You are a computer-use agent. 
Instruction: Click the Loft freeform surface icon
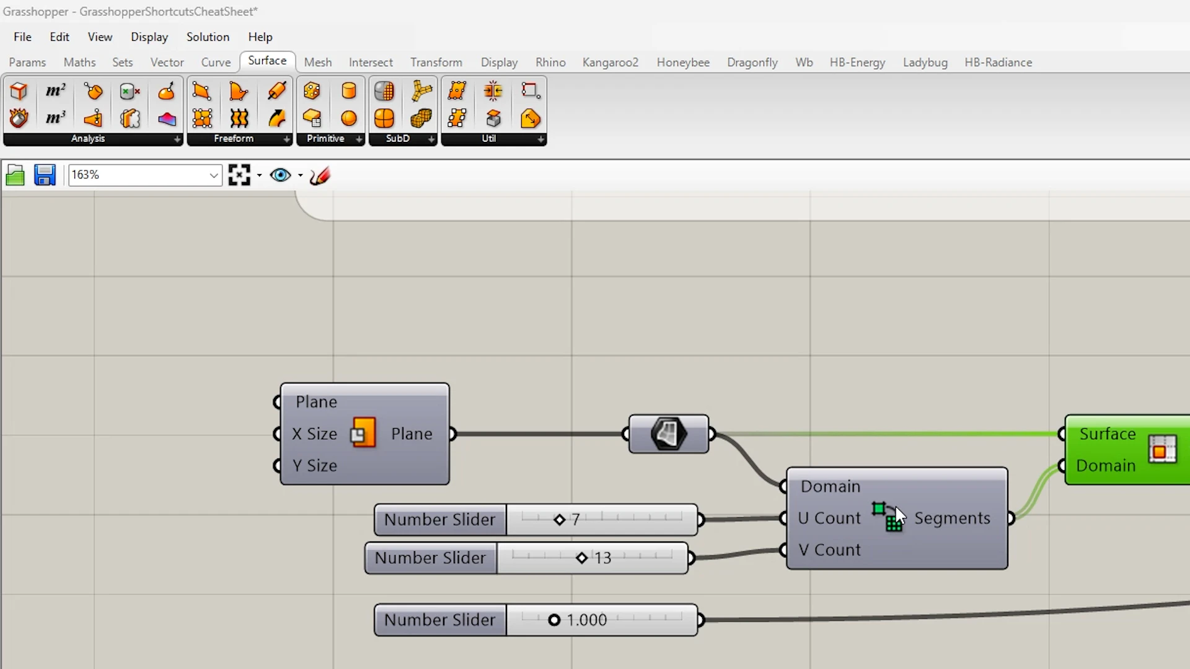pyautogui.click(x=239, y=118)
